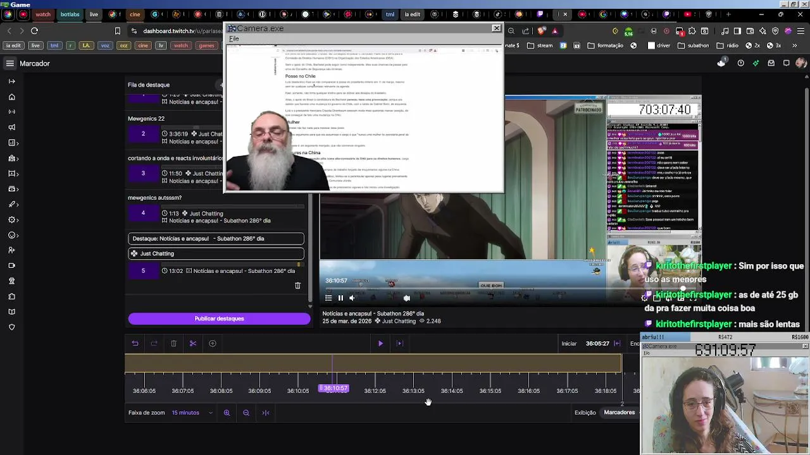Open the subathon bookmarks folder
The image size is (810, 455).
pyautogui.click(x=693, y=45)
